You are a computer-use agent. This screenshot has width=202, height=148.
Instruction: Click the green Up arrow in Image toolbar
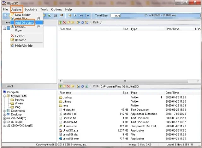[60, 22]
